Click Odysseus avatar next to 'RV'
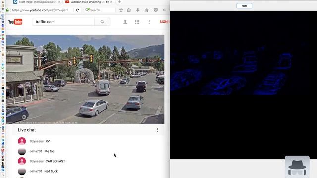 (22, 141)
